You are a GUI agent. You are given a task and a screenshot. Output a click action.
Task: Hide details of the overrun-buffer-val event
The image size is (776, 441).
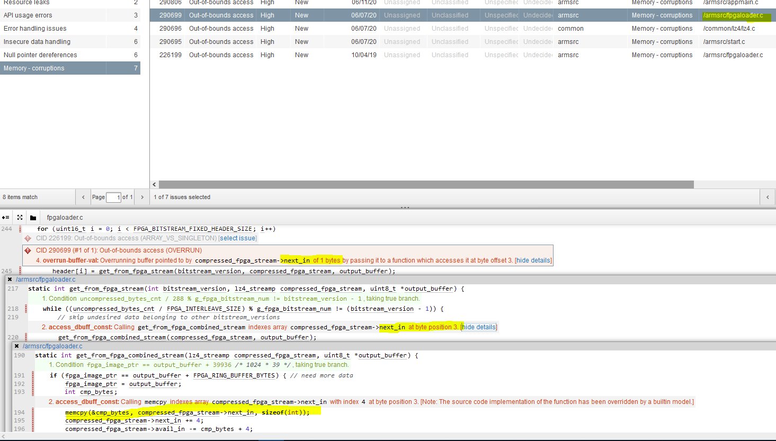tap(532, 260)
